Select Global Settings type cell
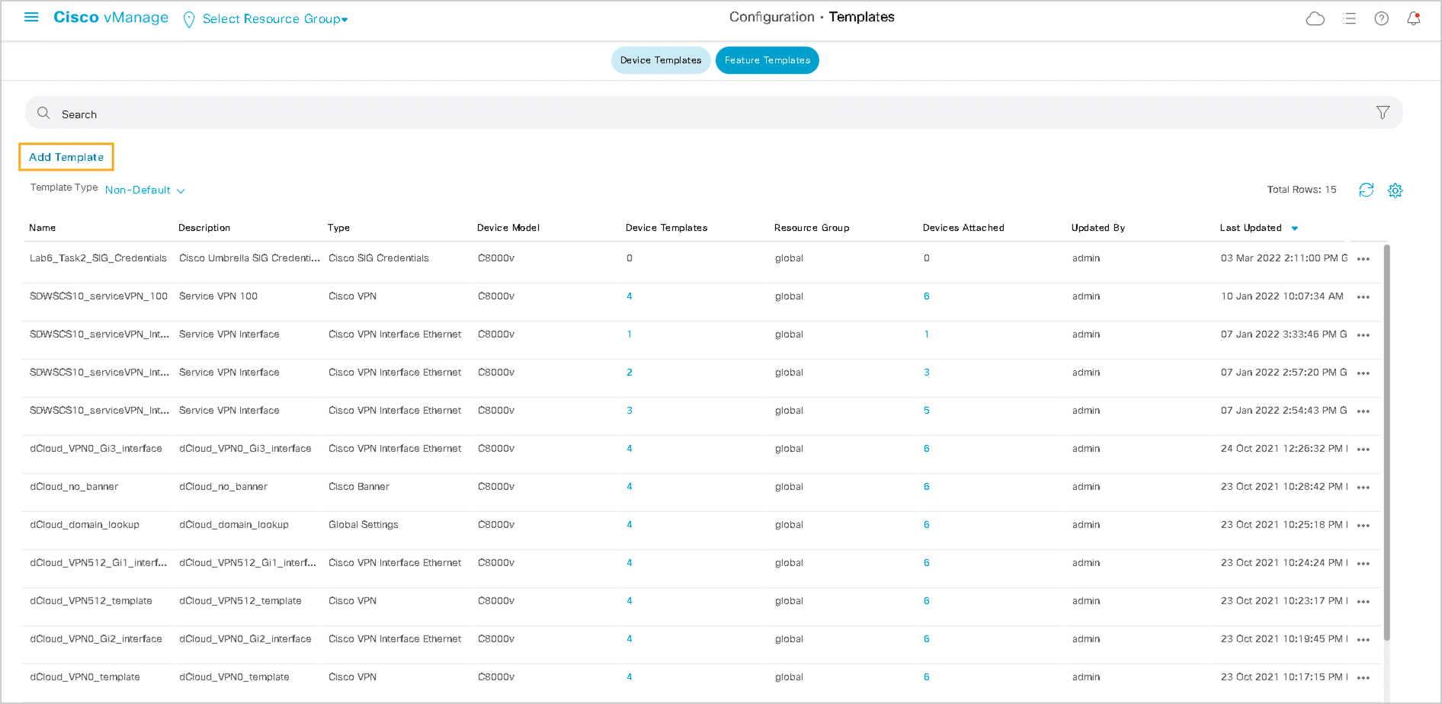This screenshot has width=1442, height=704. pyautogui.click(x=364, y=525)
